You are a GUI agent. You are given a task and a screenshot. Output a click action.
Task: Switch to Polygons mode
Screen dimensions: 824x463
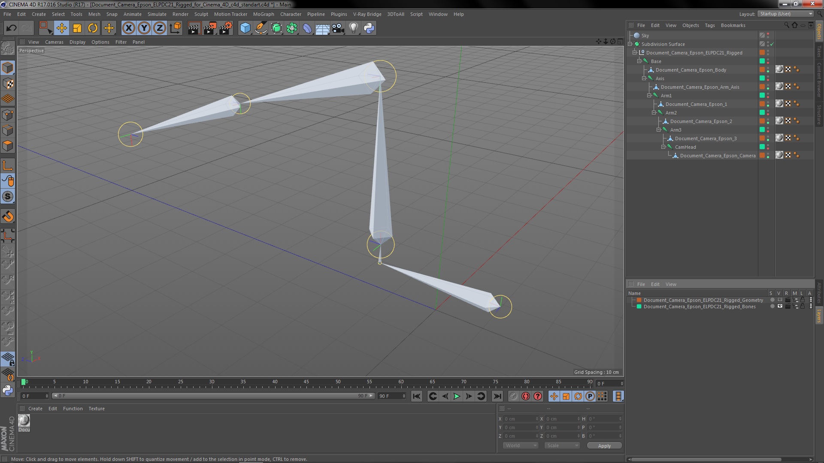tap(8, 146)
